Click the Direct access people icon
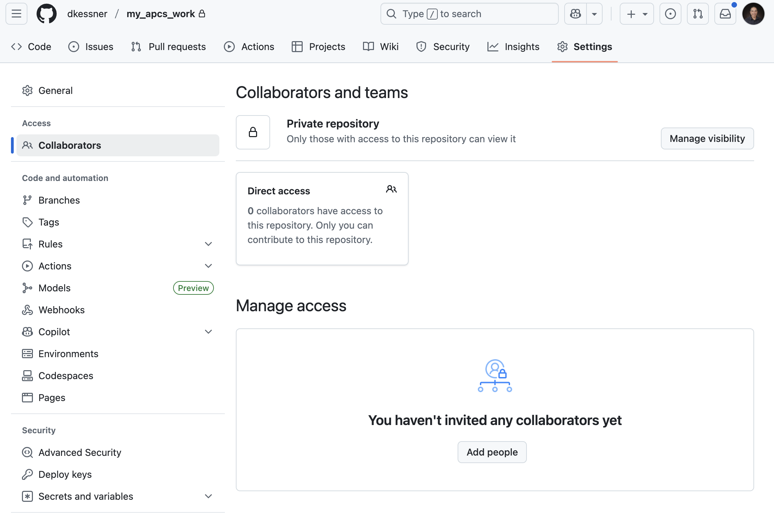 click(391, 189)
